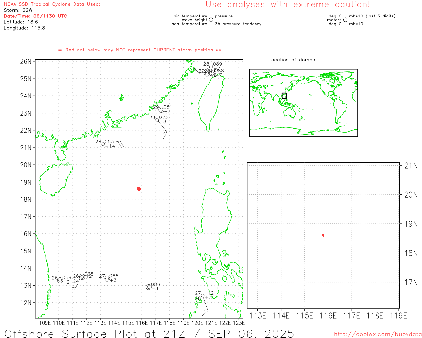
Task: Select station marker reading 28 053 -14
Action: coord(103,144)
